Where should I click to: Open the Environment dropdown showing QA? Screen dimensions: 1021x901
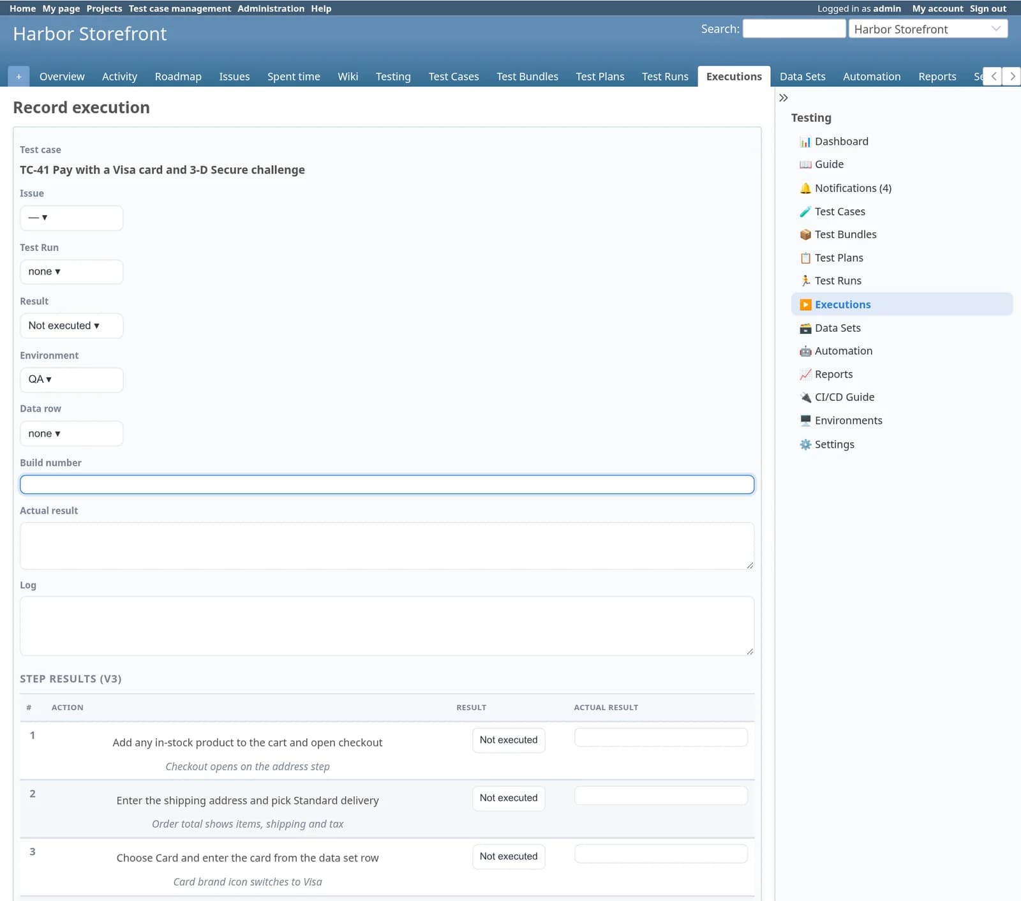[71, 380]
